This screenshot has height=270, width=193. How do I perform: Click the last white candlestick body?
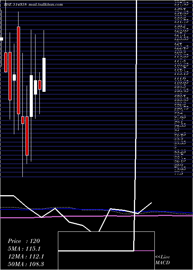tap(44, 75)
